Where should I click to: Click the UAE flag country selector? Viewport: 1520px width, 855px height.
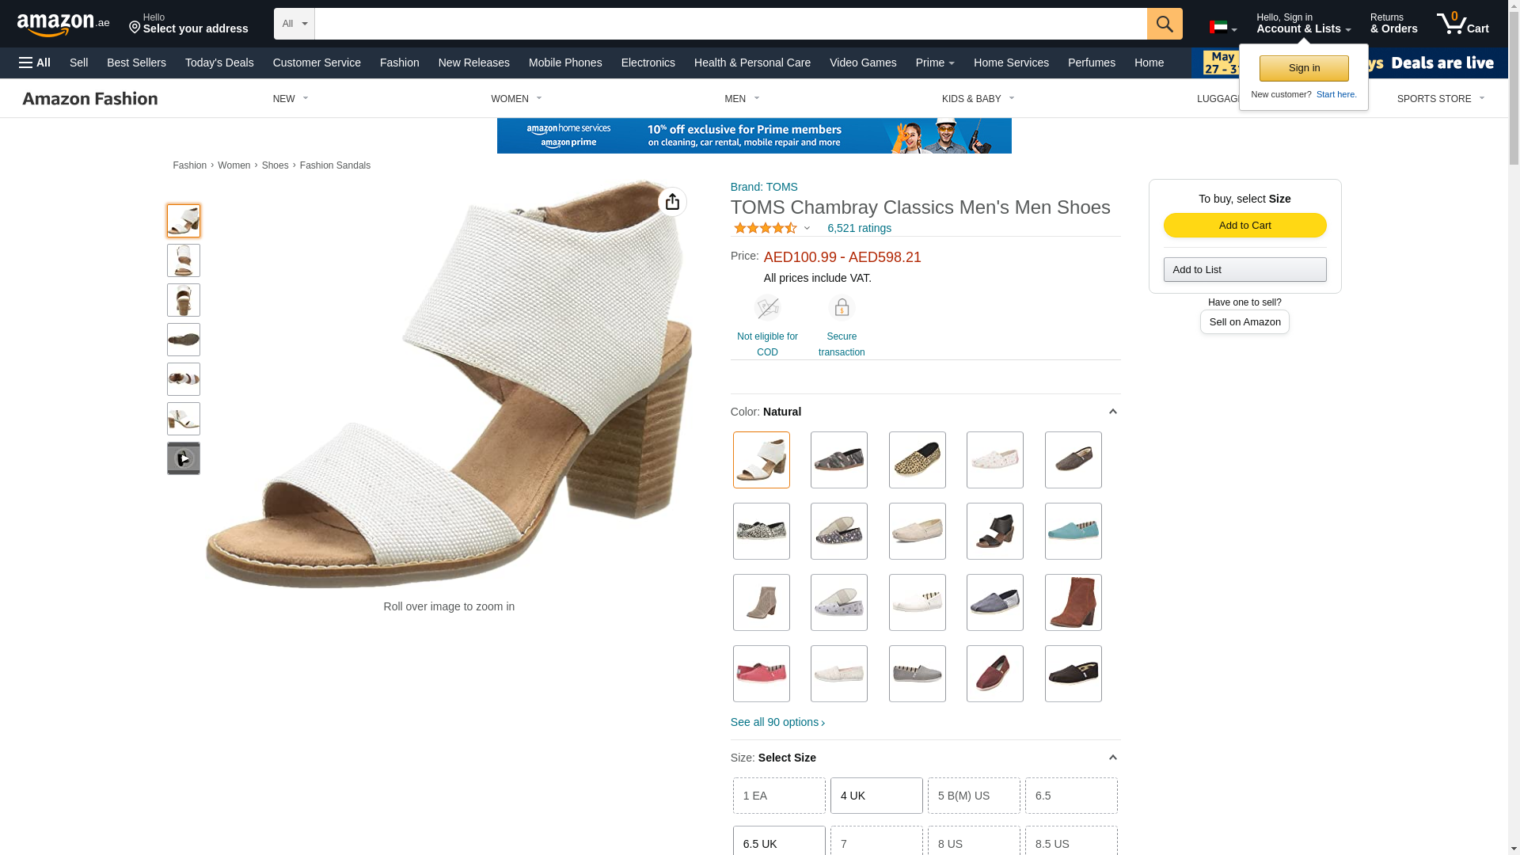pyautogui.click(x=1222, y=27)
